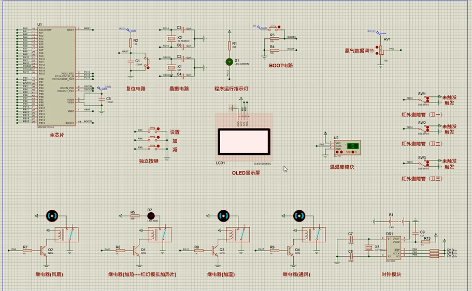
Task: Select transistor Q2 in fan circuit
Action: pyautogui.click(x=44, y=251)
